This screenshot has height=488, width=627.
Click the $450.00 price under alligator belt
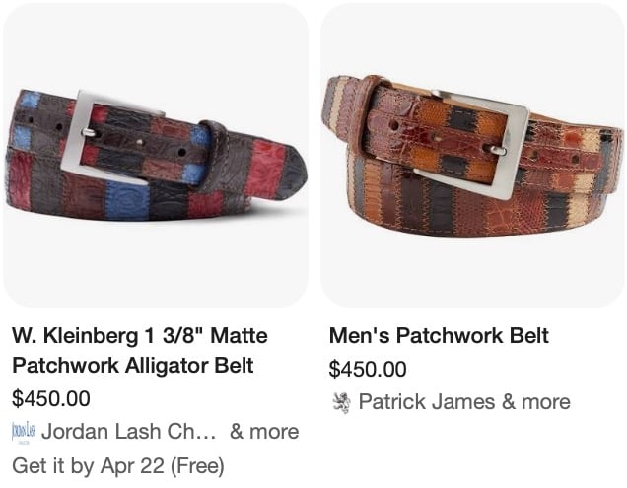(51, 399)
